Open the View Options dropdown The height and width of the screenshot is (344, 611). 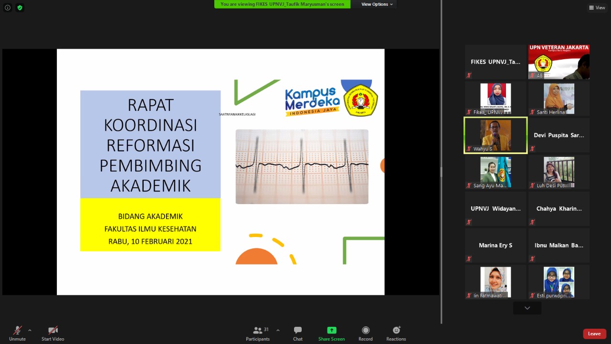pyautogui.click(x=377, y=4)
